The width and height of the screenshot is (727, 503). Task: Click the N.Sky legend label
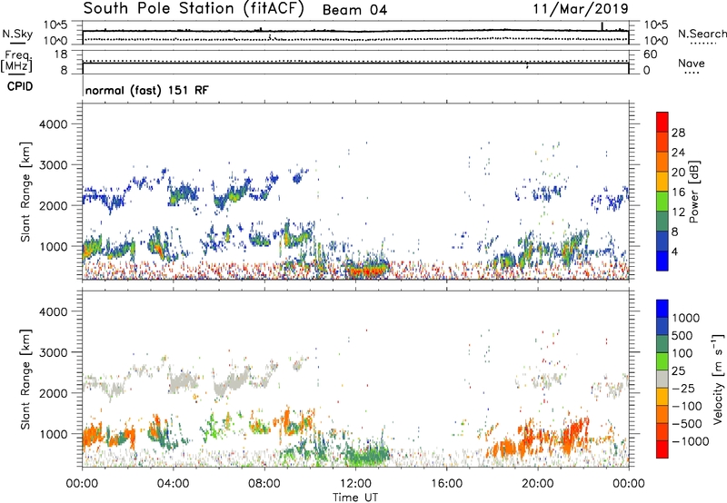(x=17, y=34)
